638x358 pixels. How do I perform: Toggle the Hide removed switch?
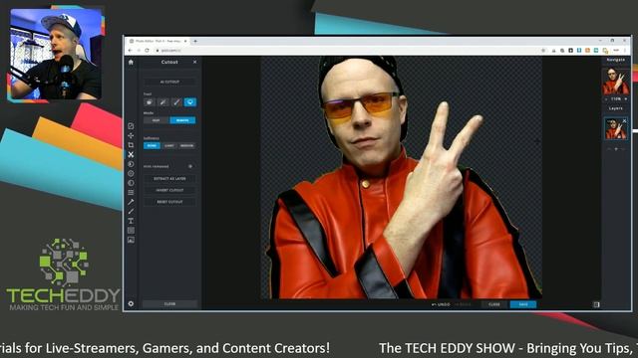coord(190,166)
